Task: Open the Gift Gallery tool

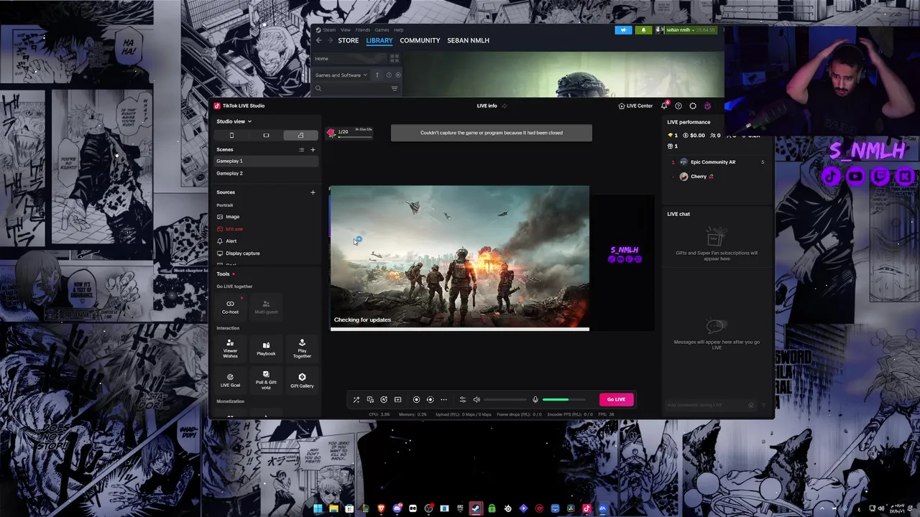Action: coord(302,380)
